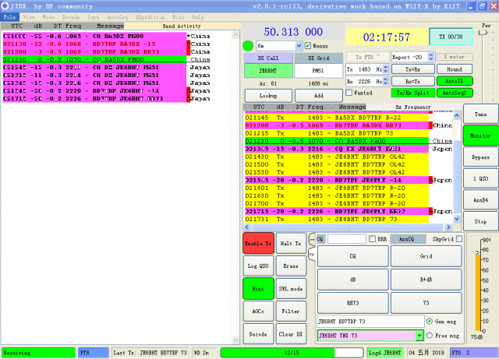Select message tab 1 beside CQ field
499x359 pixels.
click(312, 239)
